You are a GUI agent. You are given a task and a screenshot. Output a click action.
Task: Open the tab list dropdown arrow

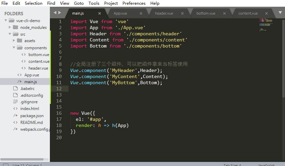280,13
